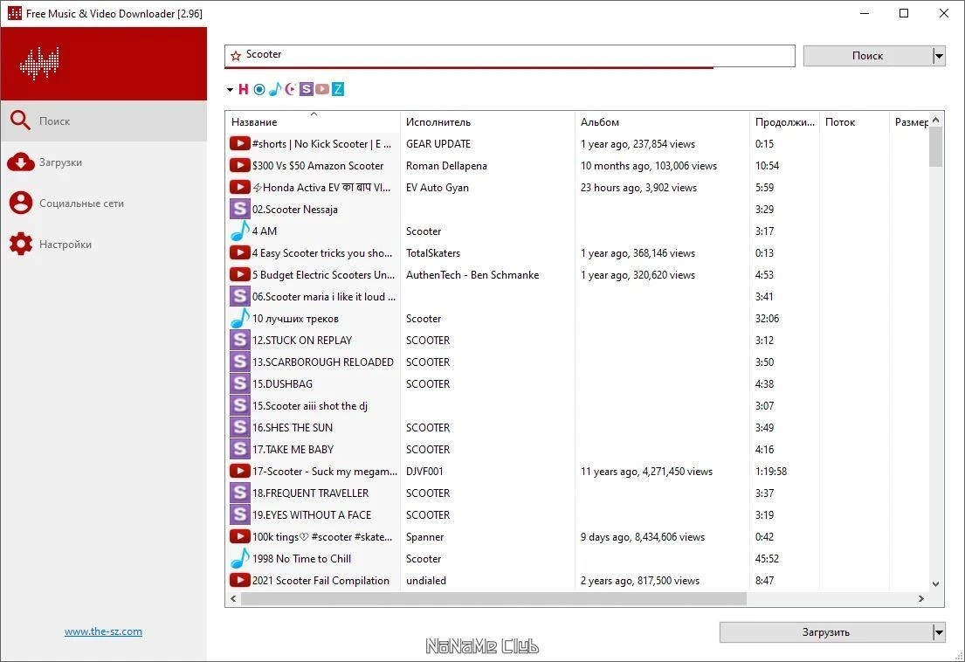Open dropdown arrow next to Загрузить button
Image resolution: width=965 pixels, height=662 pixels.
click(x=939, y=631)
